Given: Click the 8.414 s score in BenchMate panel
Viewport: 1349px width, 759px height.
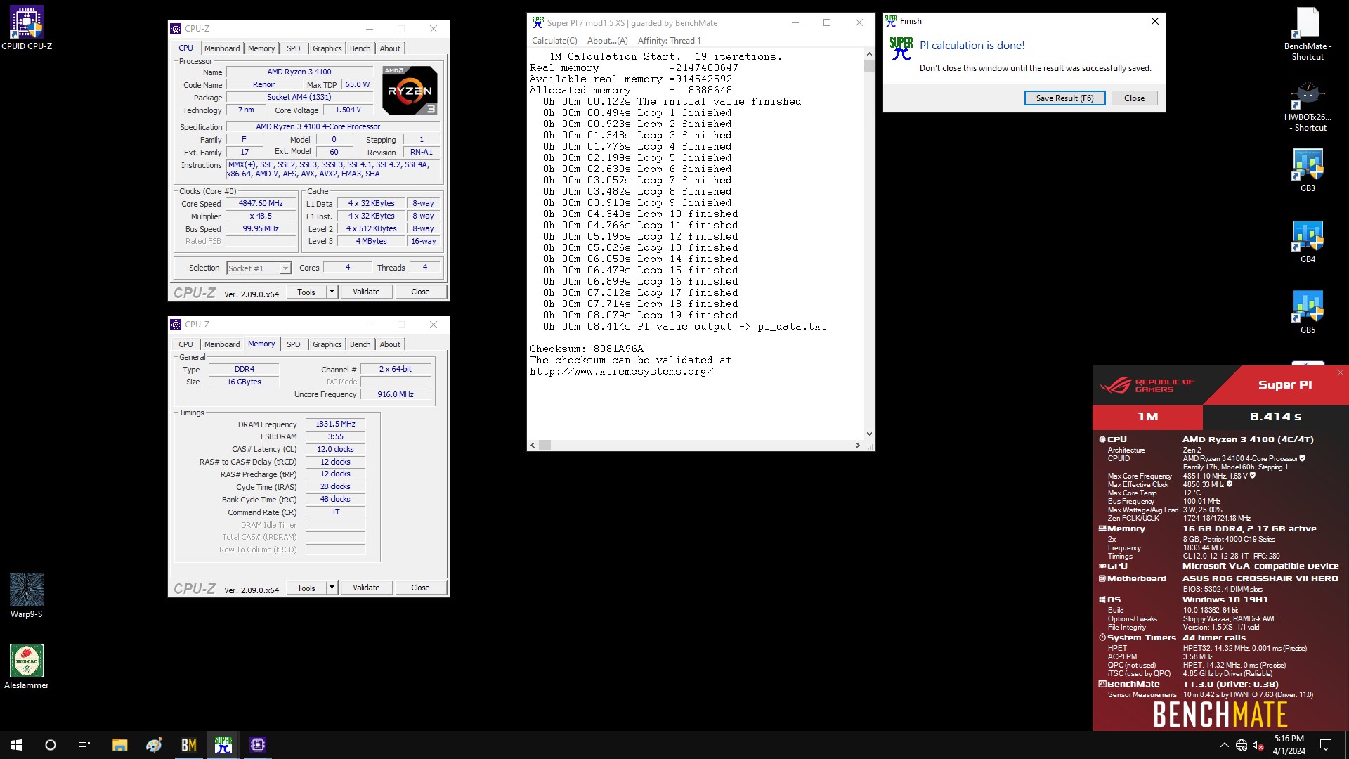Looking at the screenshot, I should (x=1275, y=417).
